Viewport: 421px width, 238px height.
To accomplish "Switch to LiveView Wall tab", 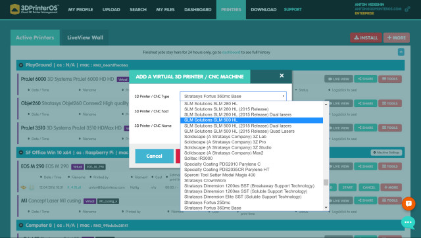I will pyautogui.click(x=85, y=37).
